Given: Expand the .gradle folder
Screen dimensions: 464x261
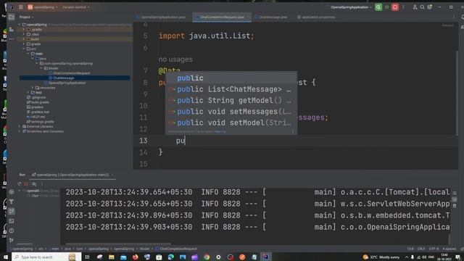Looking at the screenshot, I should click(24, 30).
